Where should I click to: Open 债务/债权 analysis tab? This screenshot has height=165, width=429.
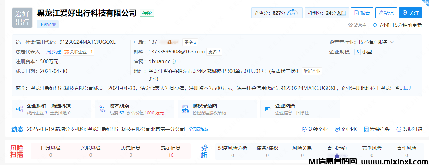(x=267, y=151)
